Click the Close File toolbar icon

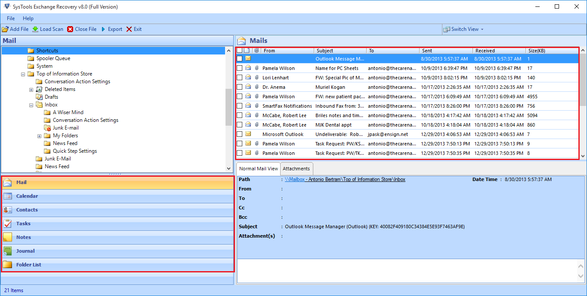click(70, 29)
